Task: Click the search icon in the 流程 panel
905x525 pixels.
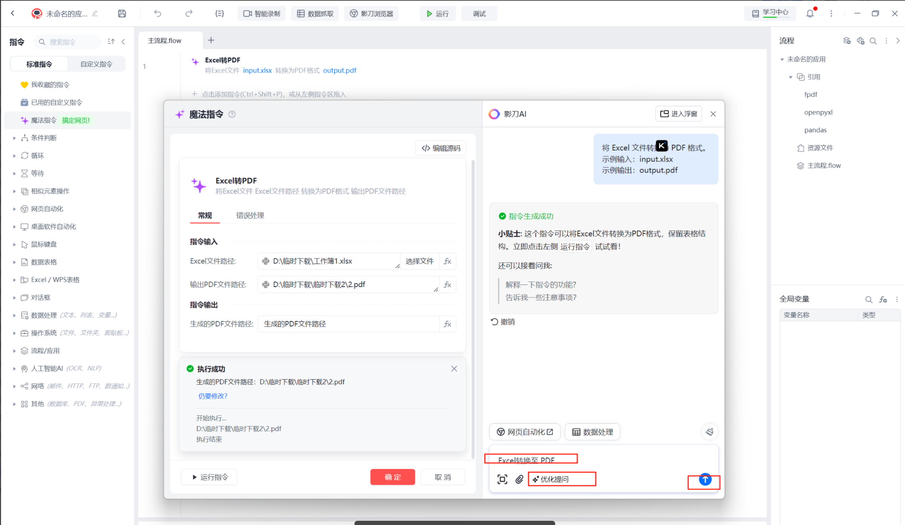Action: (873, 41)
